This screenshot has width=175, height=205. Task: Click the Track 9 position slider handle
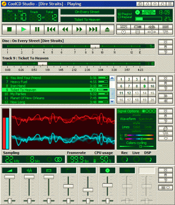(43, 64)
